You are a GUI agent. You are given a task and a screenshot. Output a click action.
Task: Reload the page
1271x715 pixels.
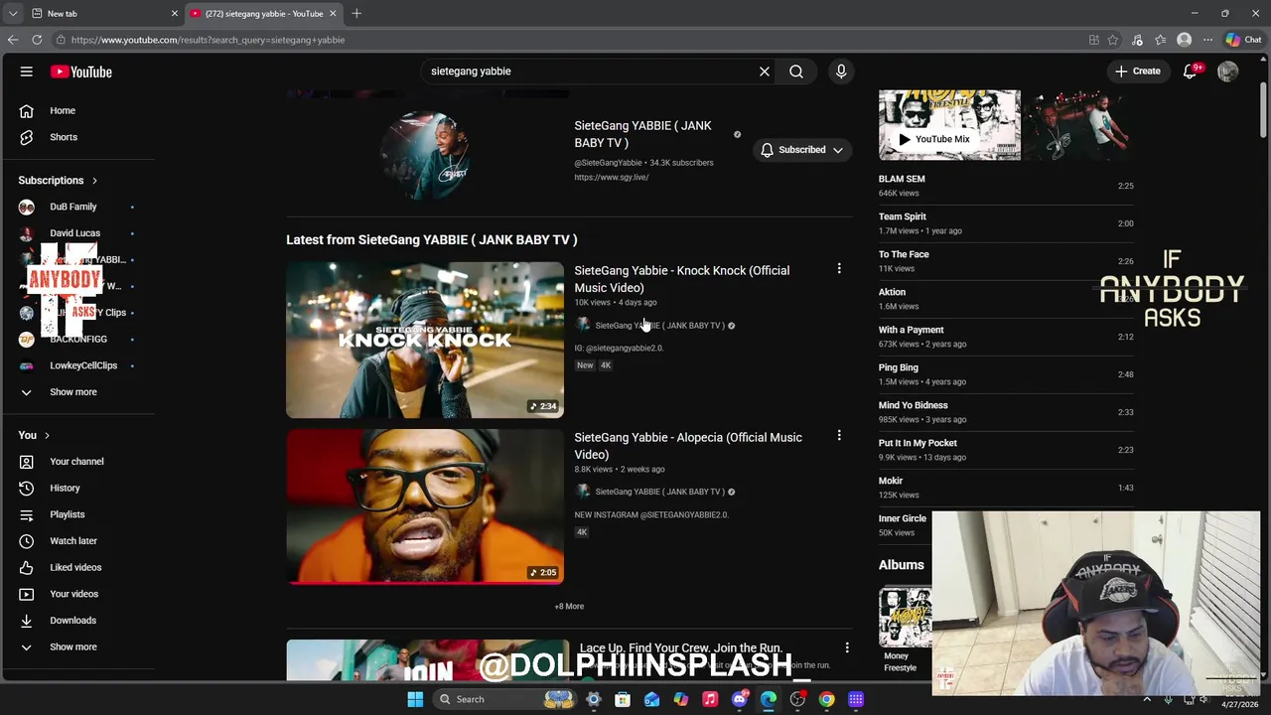click(x=37, y=40)
